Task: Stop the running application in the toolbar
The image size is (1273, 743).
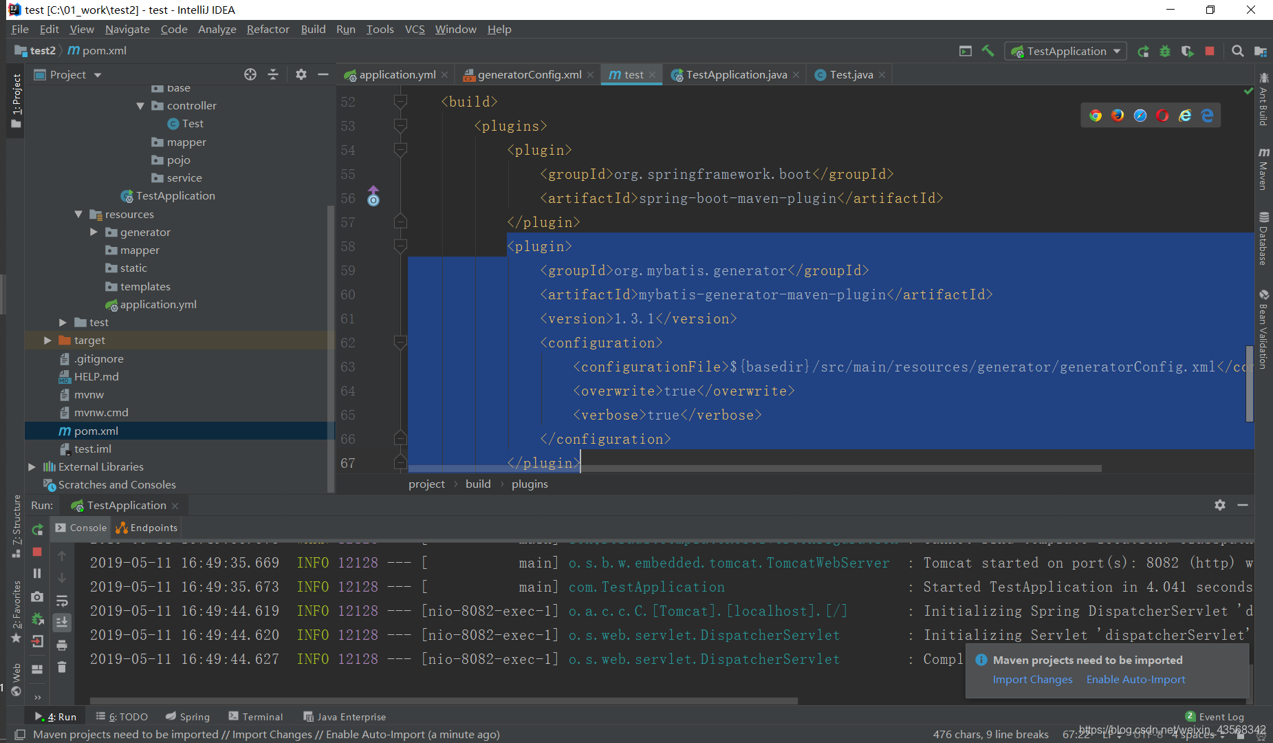Action: click(x=1210, y=51)
